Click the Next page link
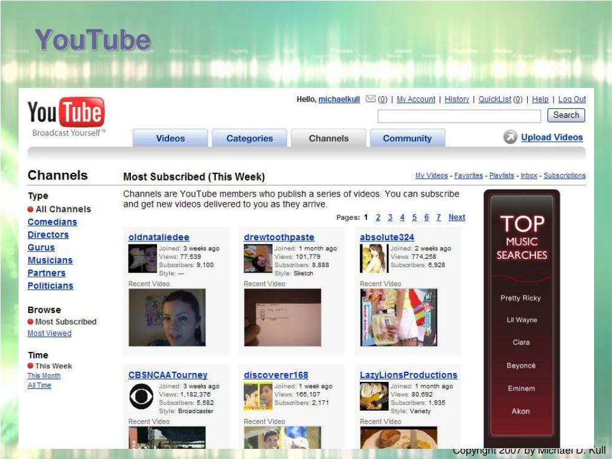612x459 pixels. pyautogui.click(x=457, y=218)
